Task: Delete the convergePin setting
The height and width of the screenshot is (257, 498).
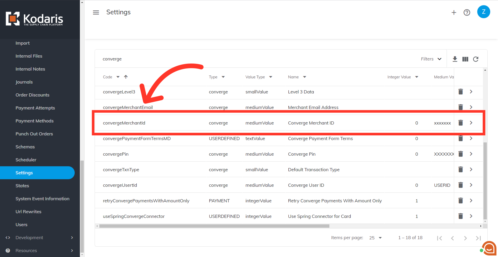Action: coord(461,154)
